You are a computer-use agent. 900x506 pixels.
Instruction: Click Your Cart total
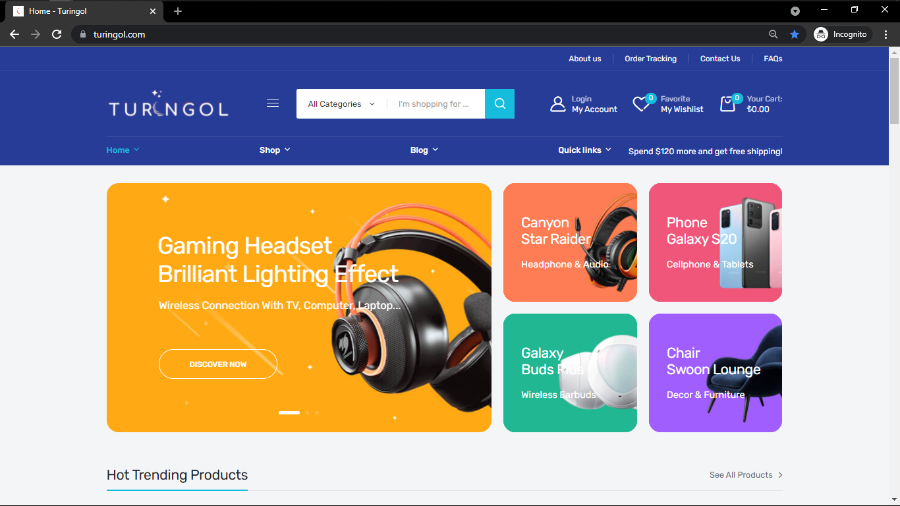pos(764,104)
